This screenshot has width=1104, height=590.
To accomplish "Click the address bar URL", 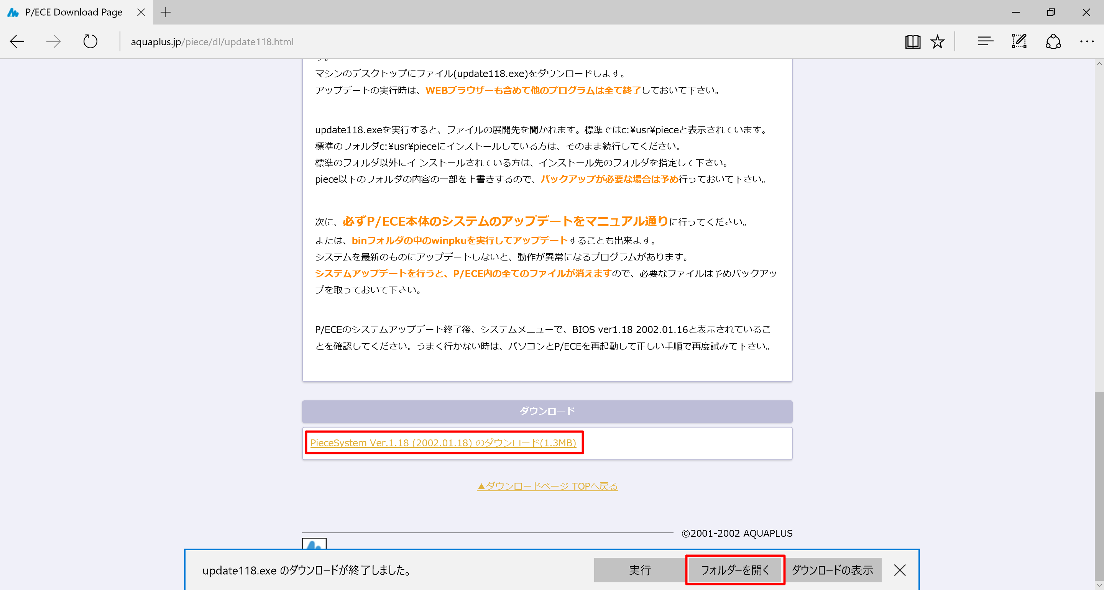I will tap(212, 42).
